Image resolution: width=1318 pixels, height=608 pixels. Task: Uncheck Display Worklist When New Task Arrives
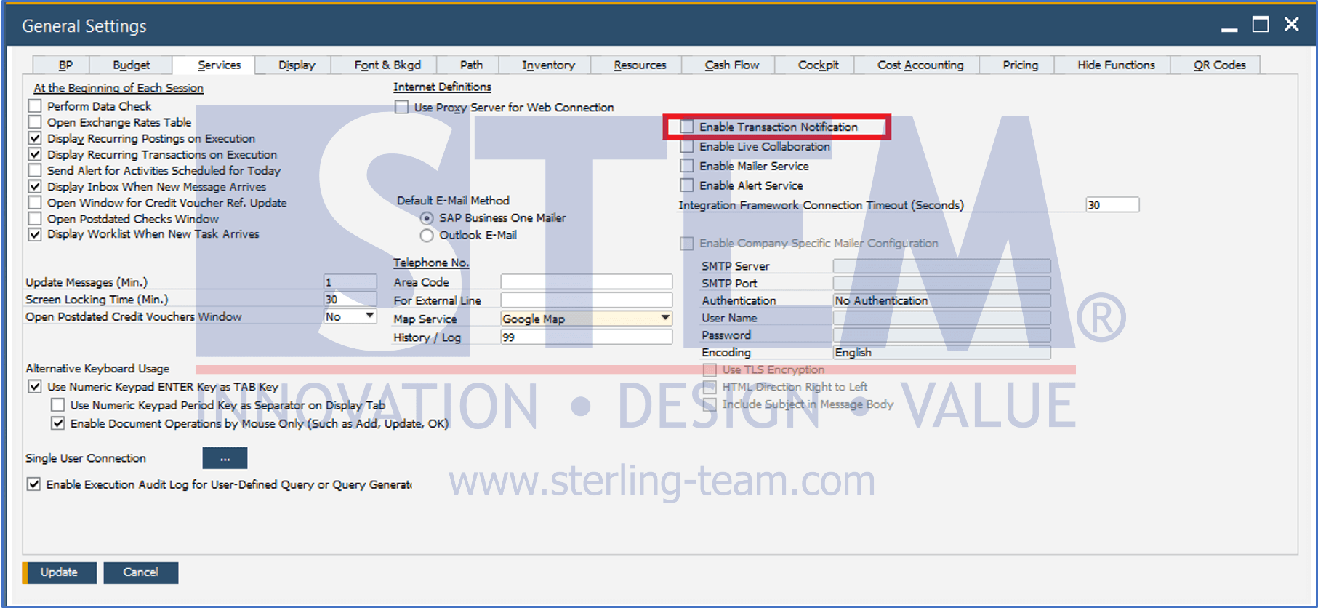coord(35,234)
